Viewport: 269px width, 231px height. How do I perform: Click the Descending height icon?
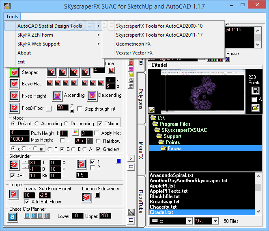pyautogui.click(x=92, y=96)
